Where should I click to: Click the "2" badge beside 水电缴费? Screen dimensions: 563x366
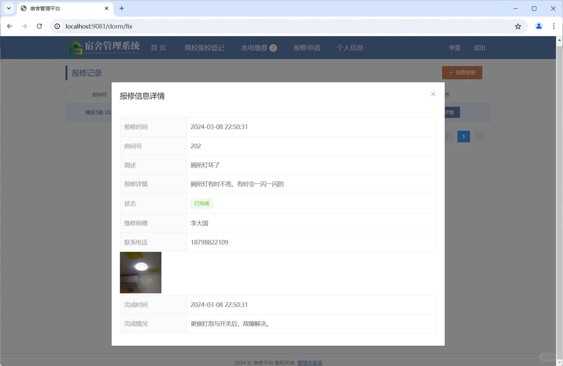pyautogui.click(x=273, y=47)
